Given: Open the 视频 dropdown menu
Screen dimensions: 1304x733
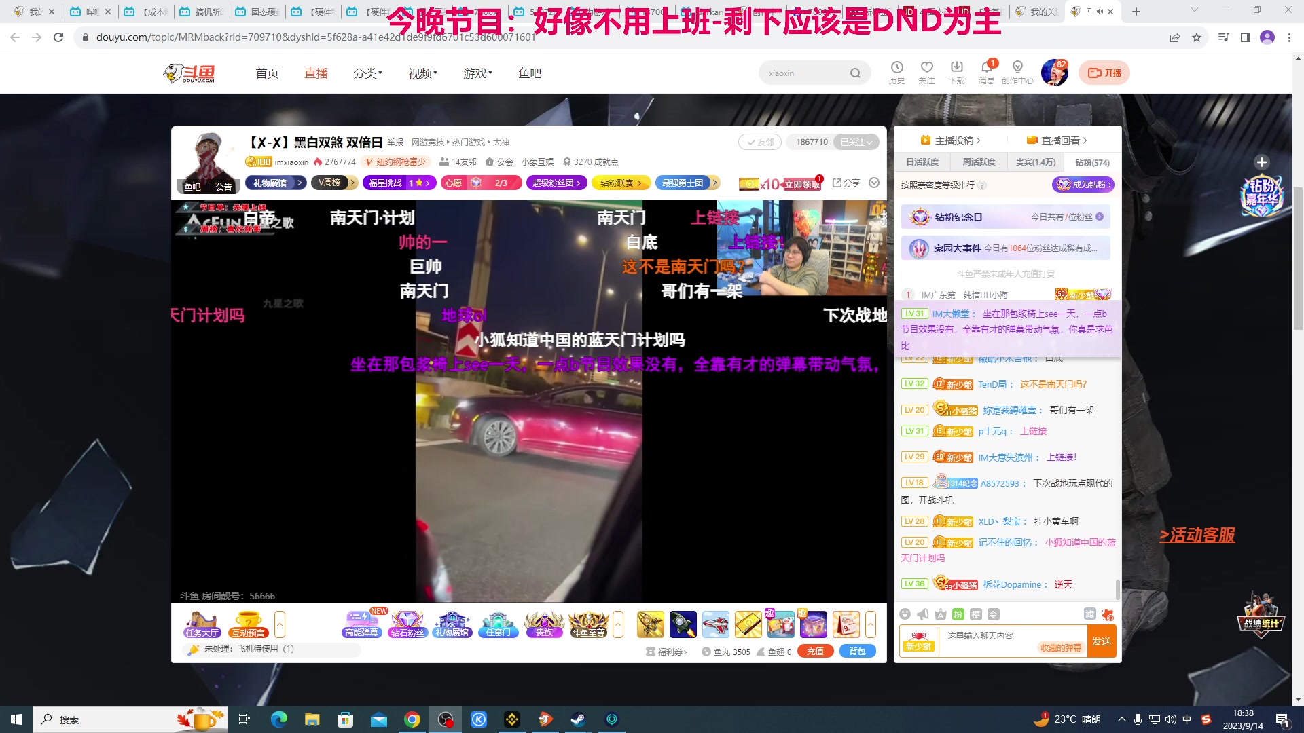Looking at the screenshot, I should [x=421, y=73].
